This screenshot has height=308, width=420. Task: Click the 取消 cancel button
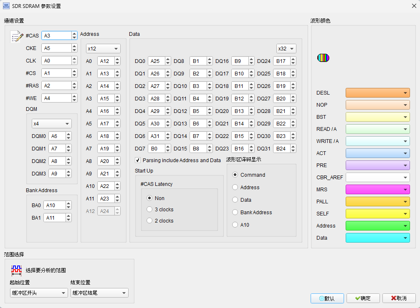399,298
